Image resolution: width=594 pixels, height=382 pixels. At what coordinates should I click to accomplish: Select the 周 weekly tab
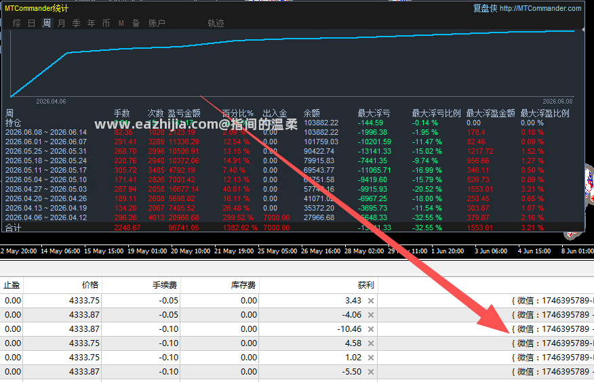click(x=47, y=23)
